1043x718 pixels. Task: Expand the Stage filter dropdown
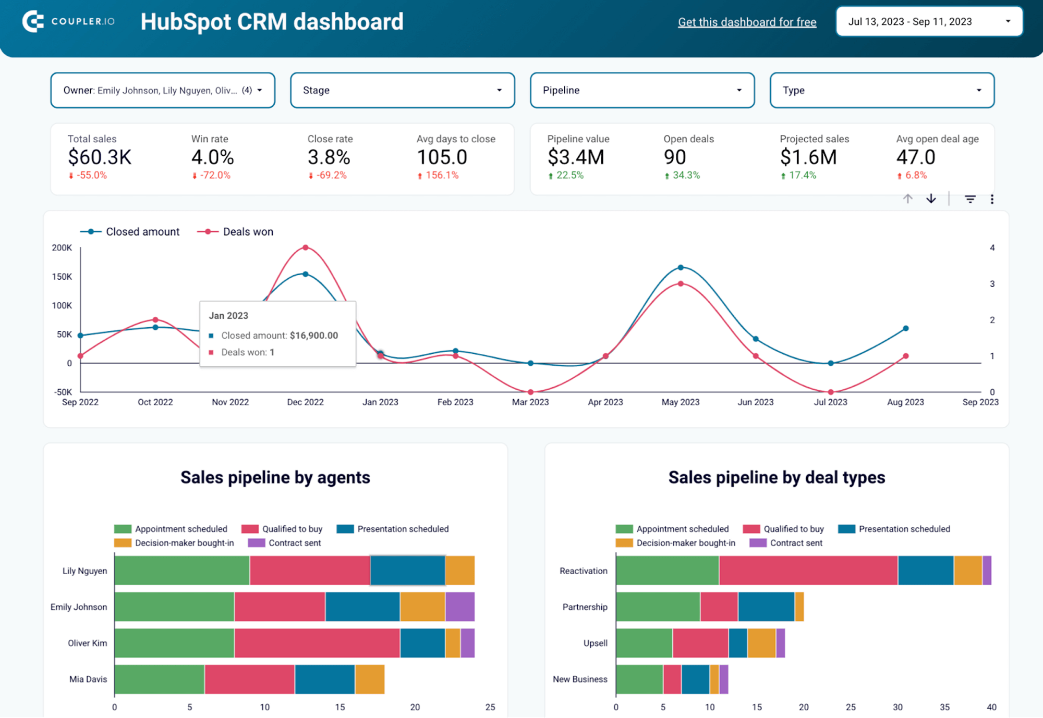tap(402, 90)
